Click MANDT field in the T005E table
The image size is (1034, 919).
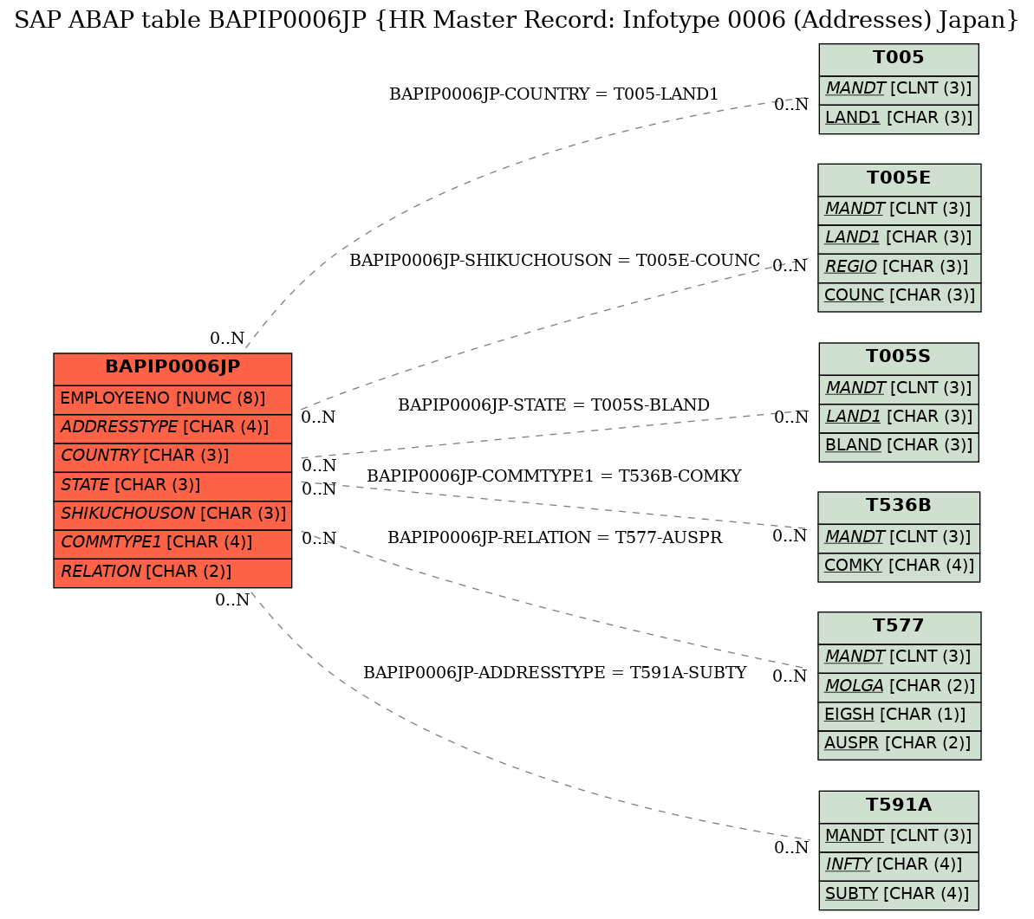pyautogui.click(x=899, y=210)
